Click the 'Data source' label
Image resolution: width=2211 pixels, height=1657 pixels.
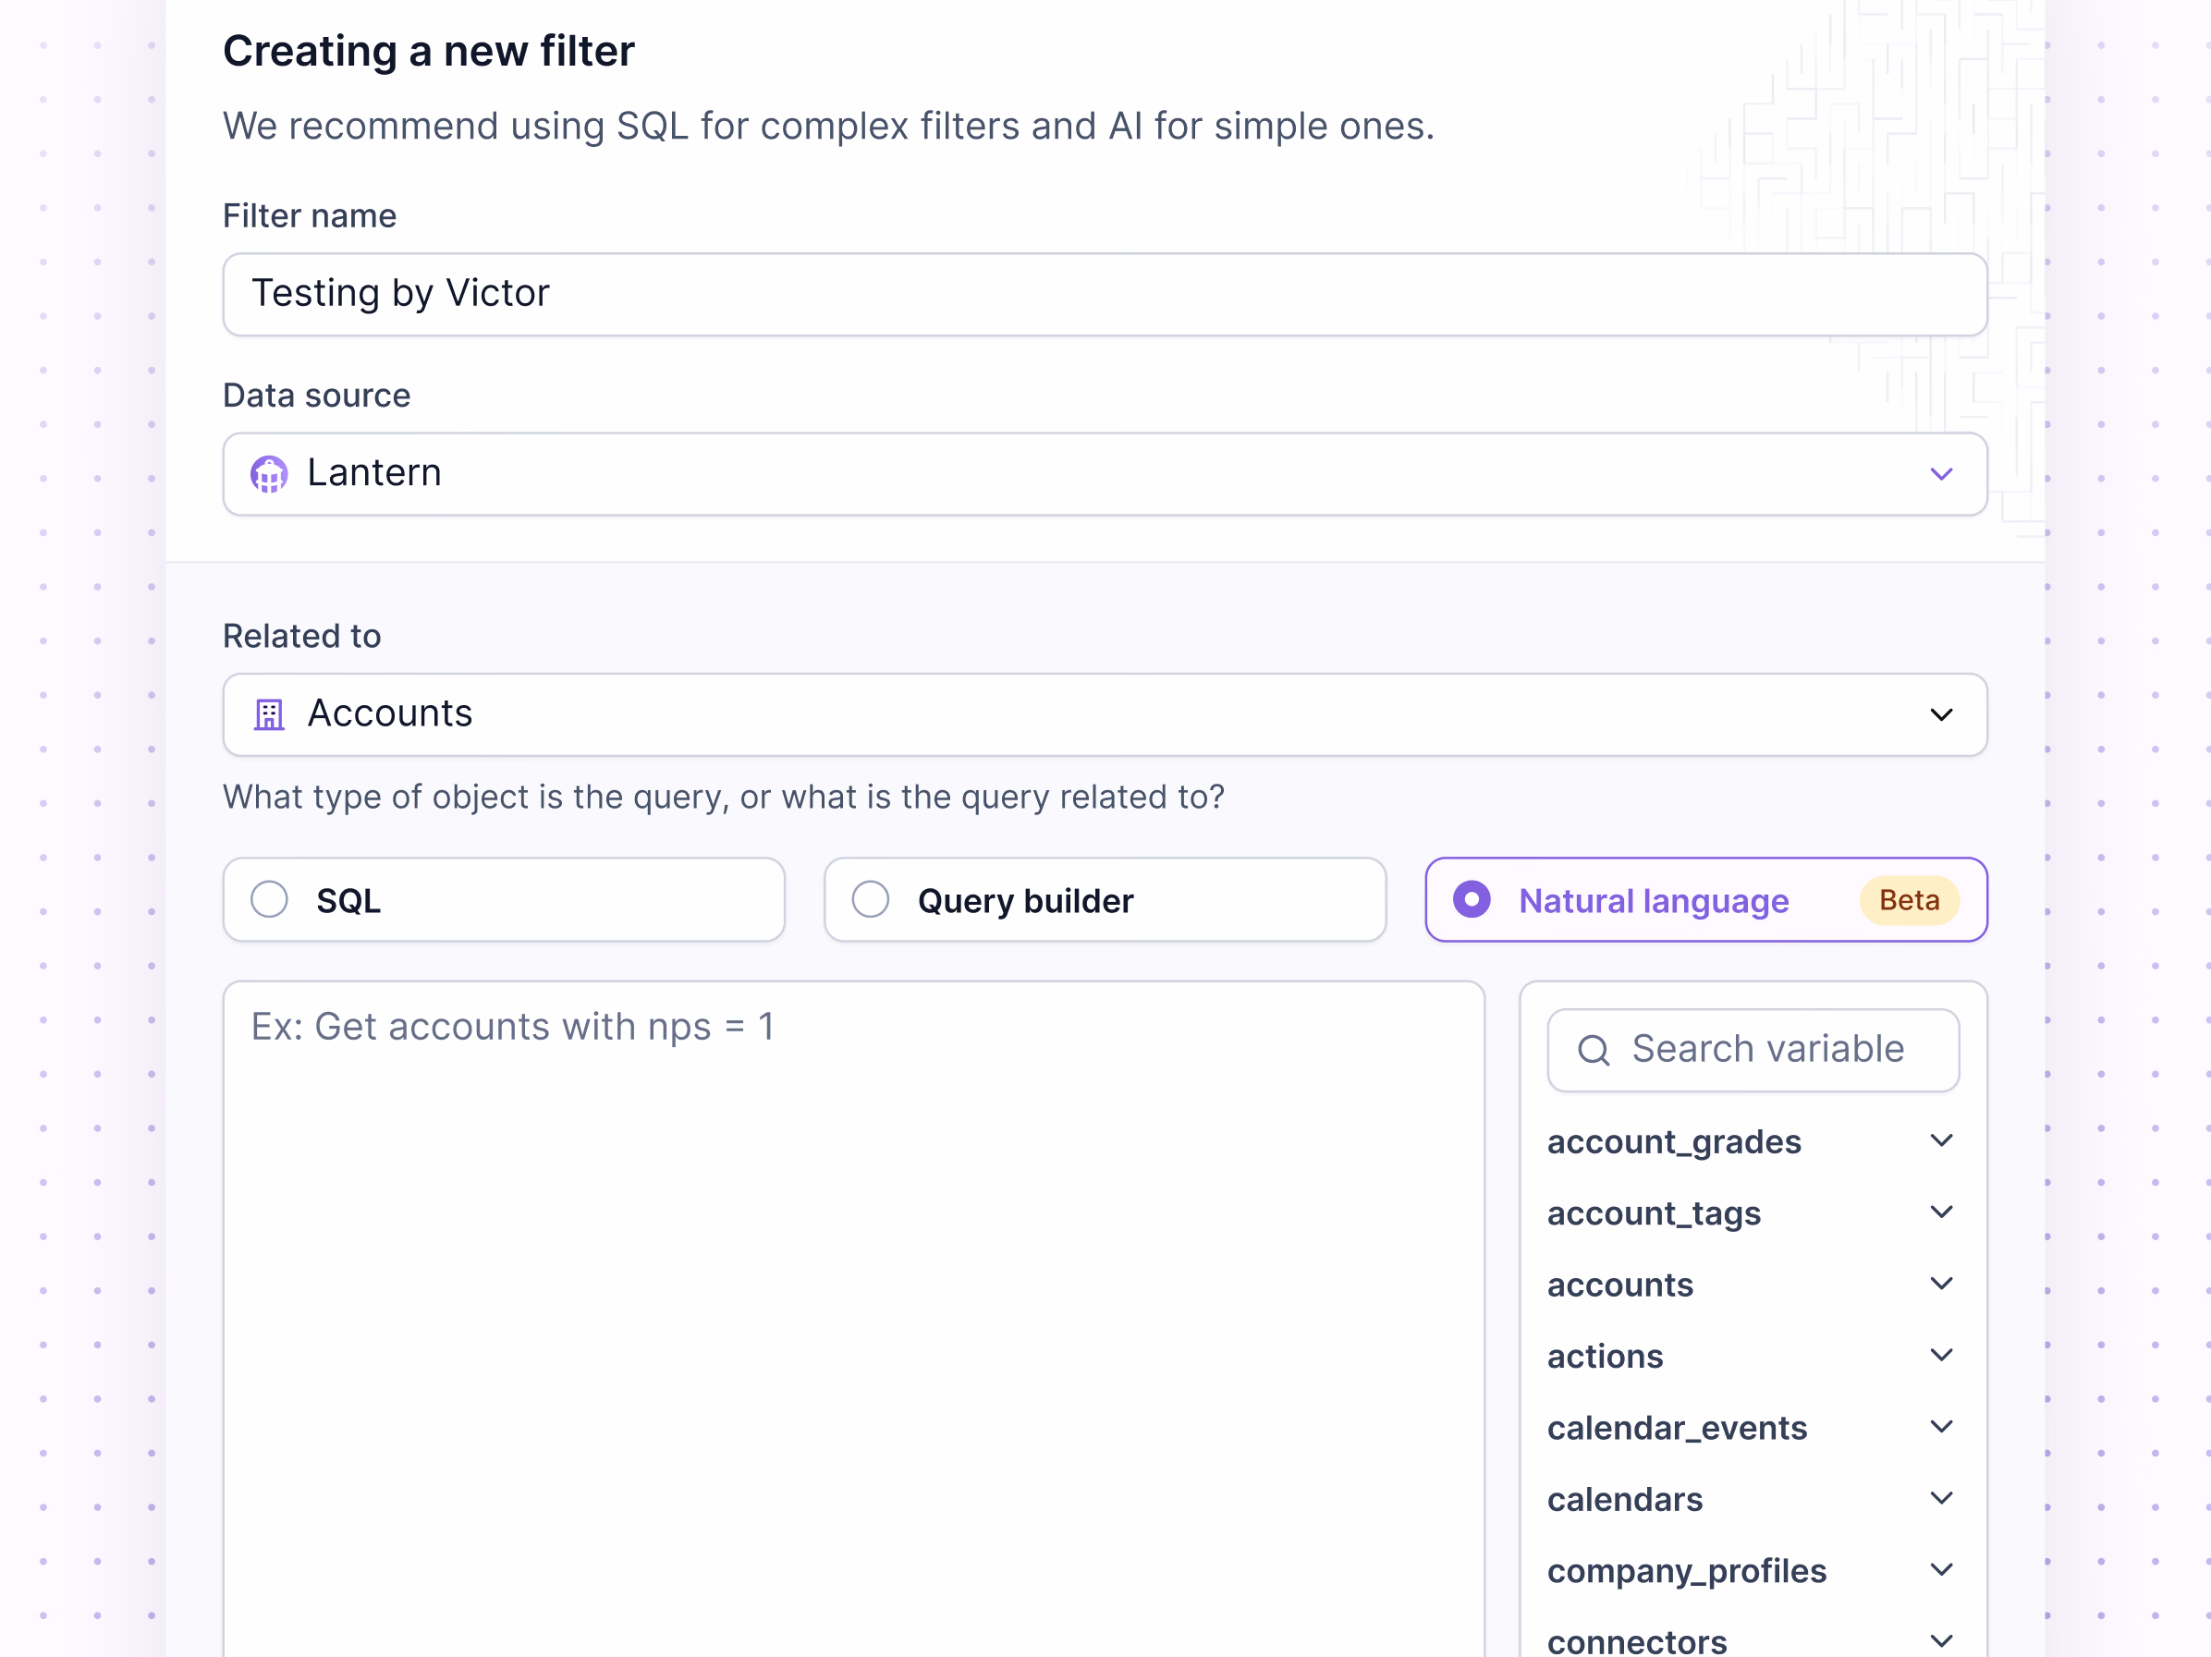pyautogui.click(x=316, y=396)
